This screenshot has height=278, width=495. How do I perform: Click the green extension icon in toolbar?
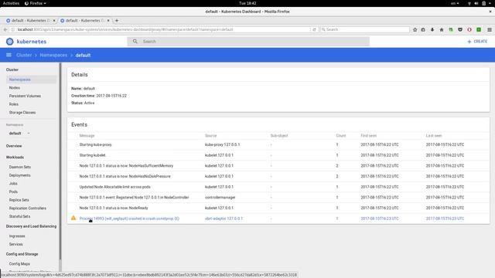point(479,29)
